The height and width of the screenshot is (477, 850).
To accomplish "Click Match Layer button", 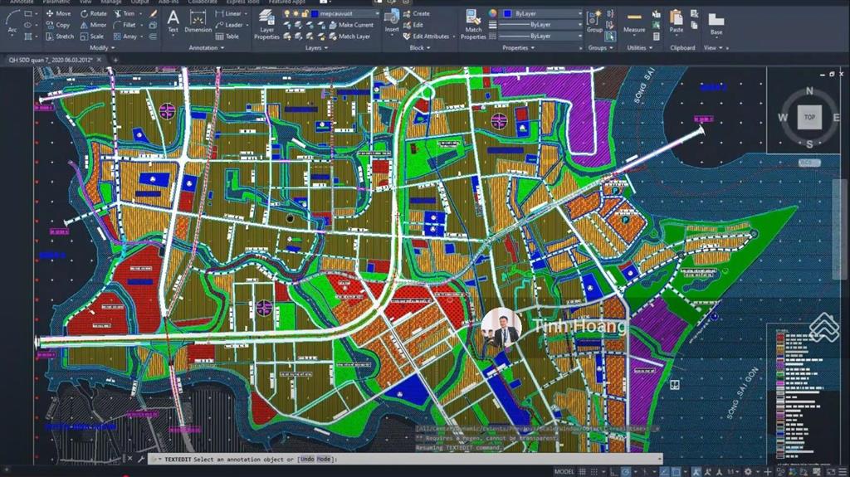I will point(349,37).
